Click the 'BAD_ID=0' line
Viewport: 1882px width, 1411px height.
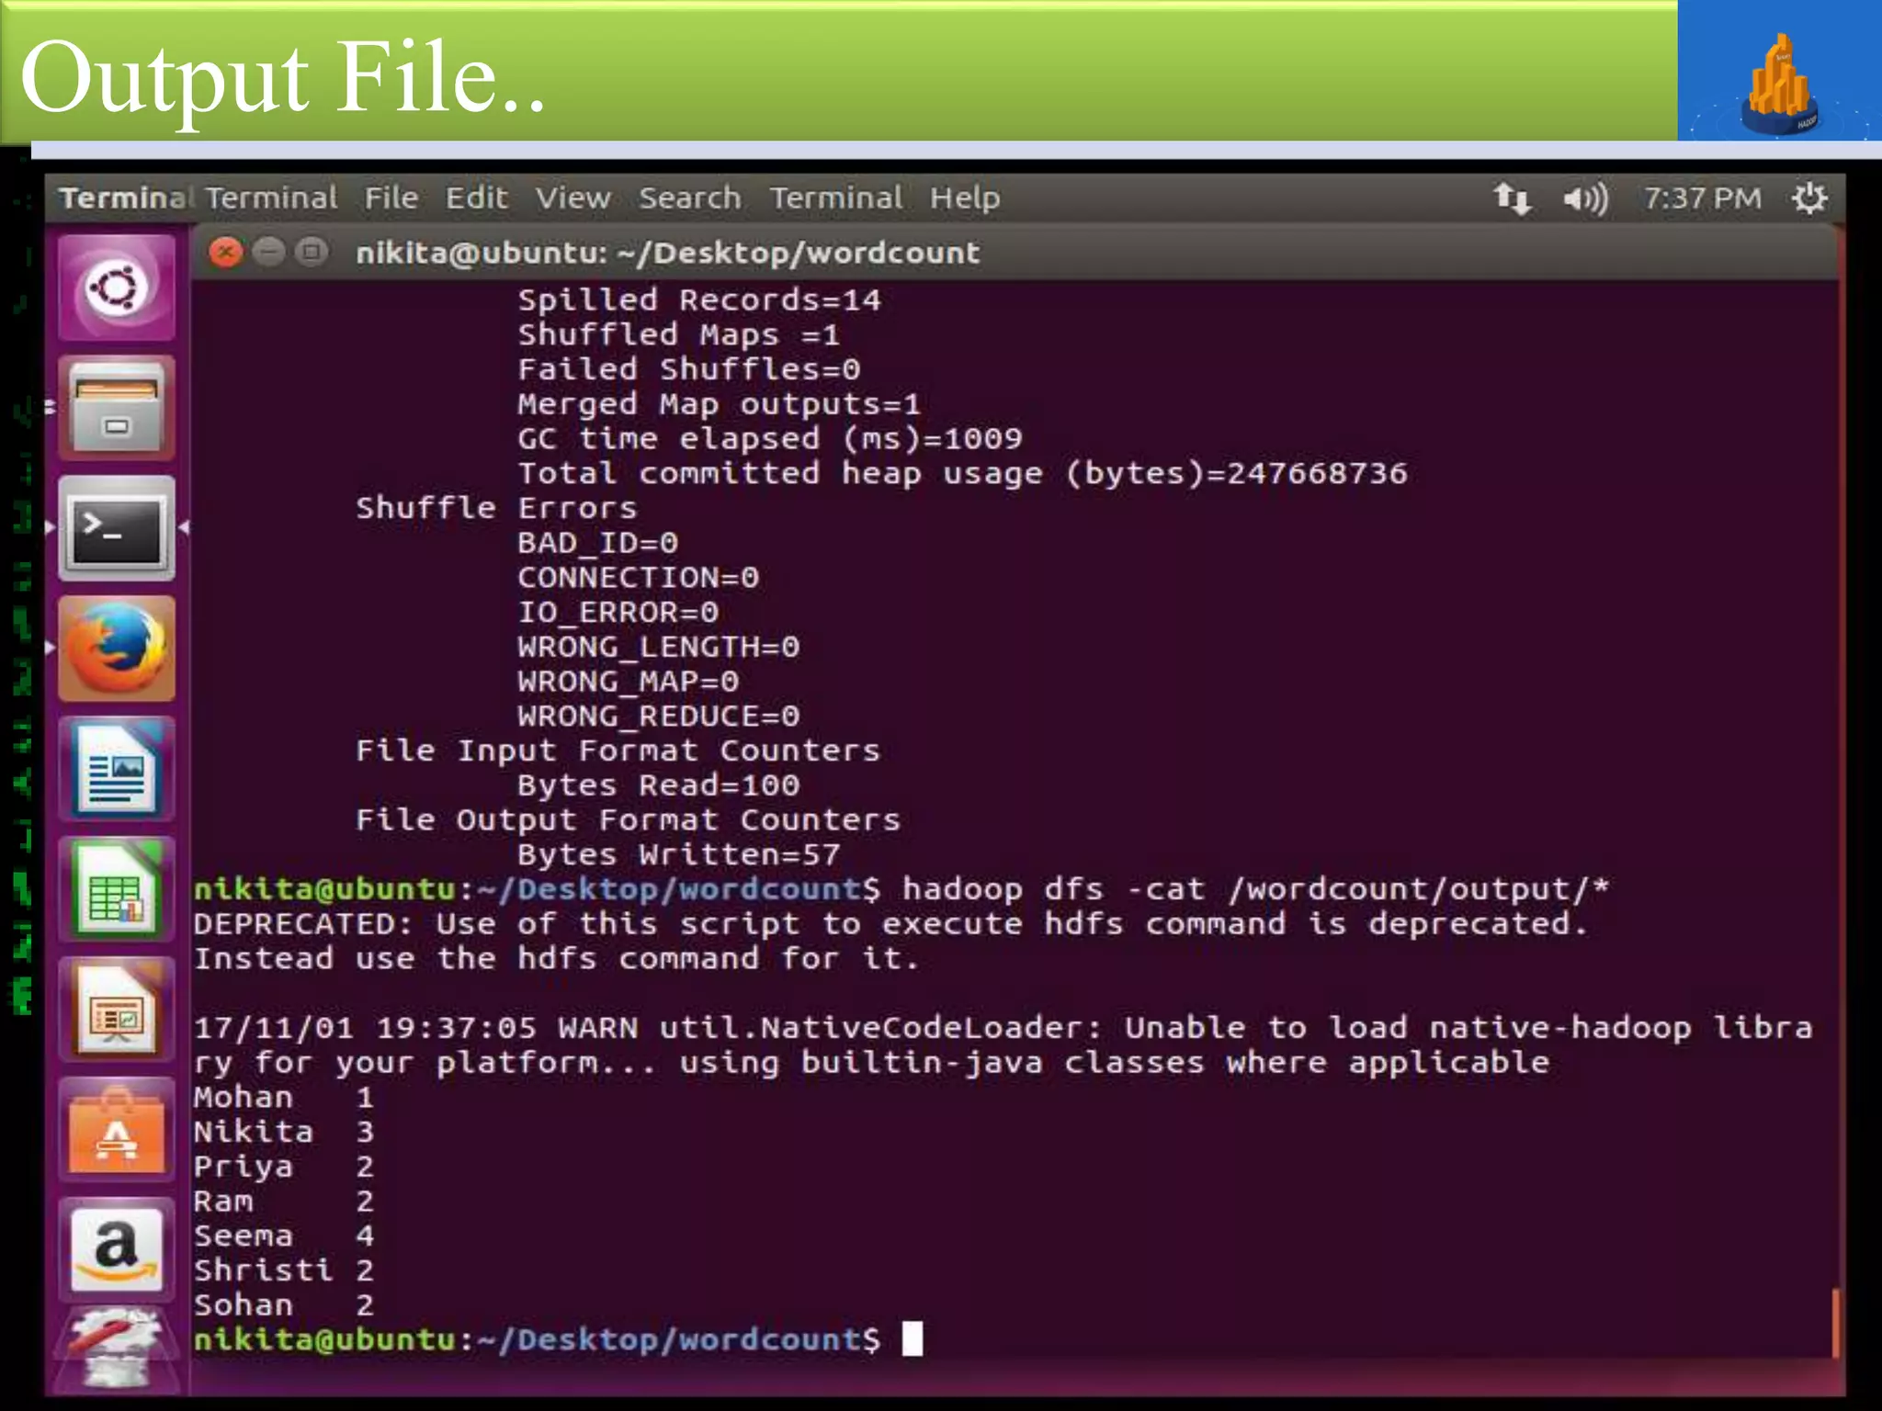(597, 544)
